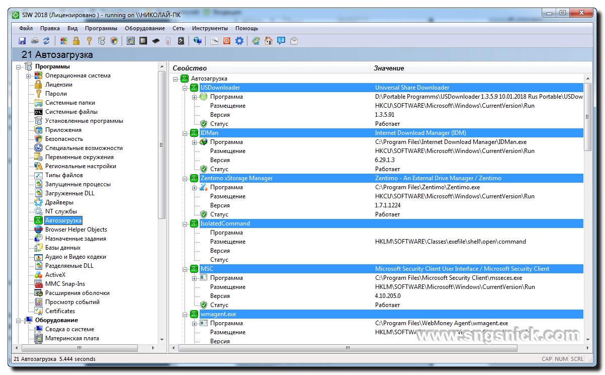Click the Print toolbar icon

[x=34, y=41]
